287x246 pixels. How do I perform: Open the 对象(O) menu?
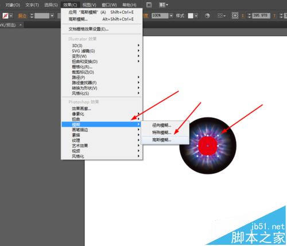coord(12,5)
